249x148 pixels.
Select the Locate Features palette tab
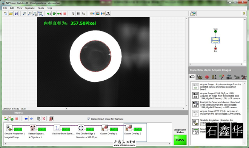(x=207, y=77)
